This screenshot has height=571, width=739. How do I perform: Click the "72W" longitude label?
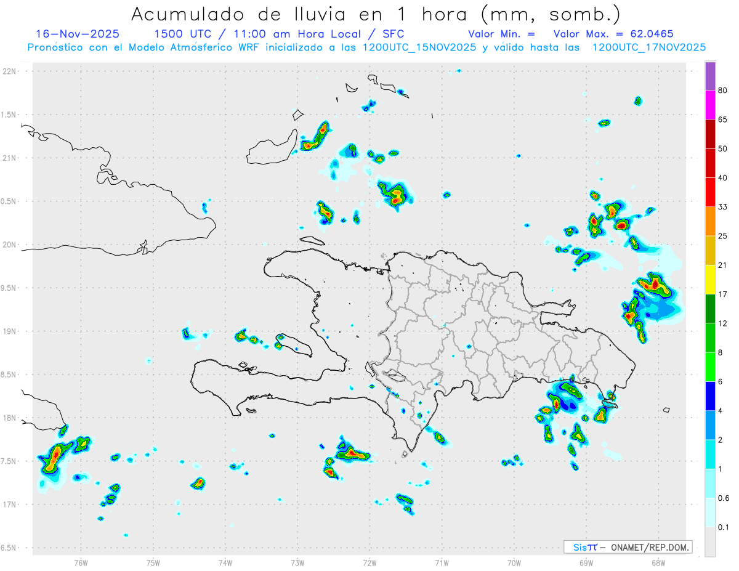click(369, 562)
